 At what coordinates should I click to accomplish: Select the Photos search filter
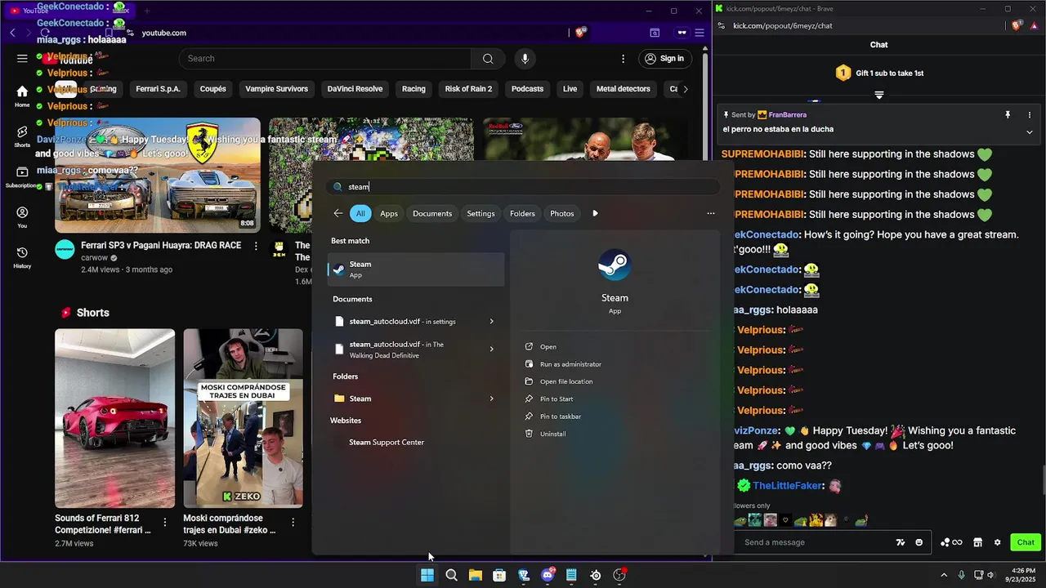562,213
